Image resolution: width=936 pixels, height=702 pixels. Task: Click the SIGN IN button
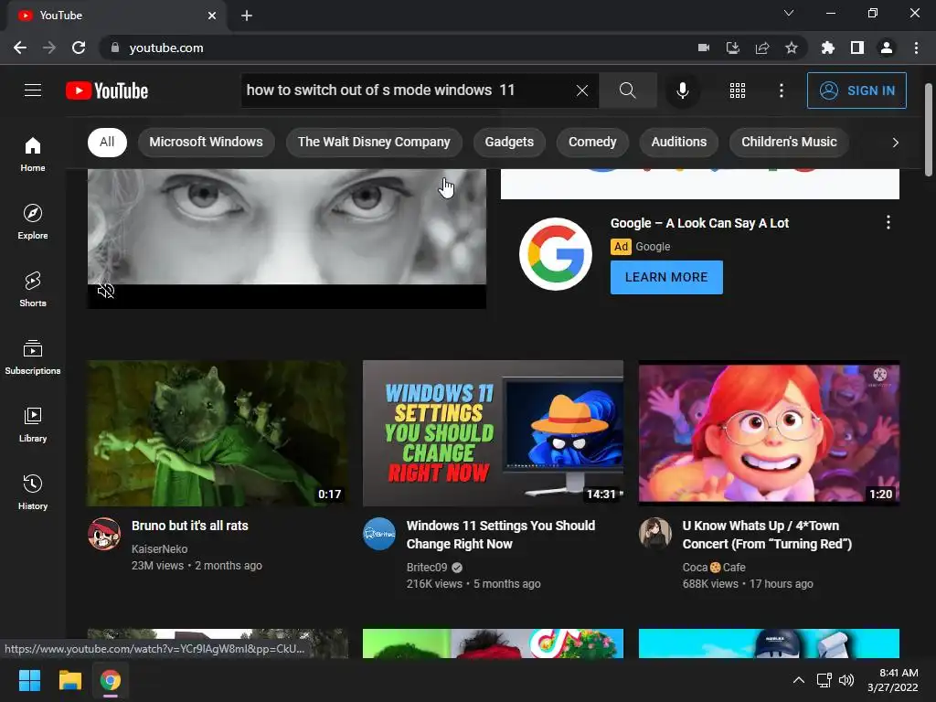pyautogui.click(x=856, y=90)
